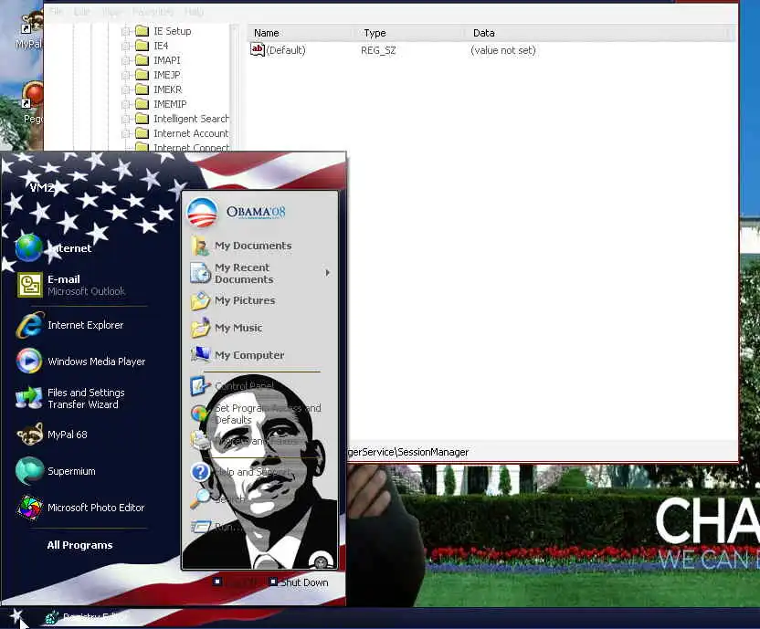Click the VM2 user name in Start menu
This screenshot has height=629, width=760.
click(41, 187)
